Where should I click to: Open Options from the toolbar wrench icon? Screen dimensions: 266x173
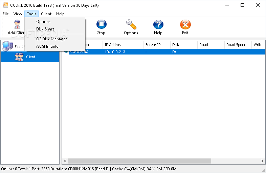coord(131,24)
